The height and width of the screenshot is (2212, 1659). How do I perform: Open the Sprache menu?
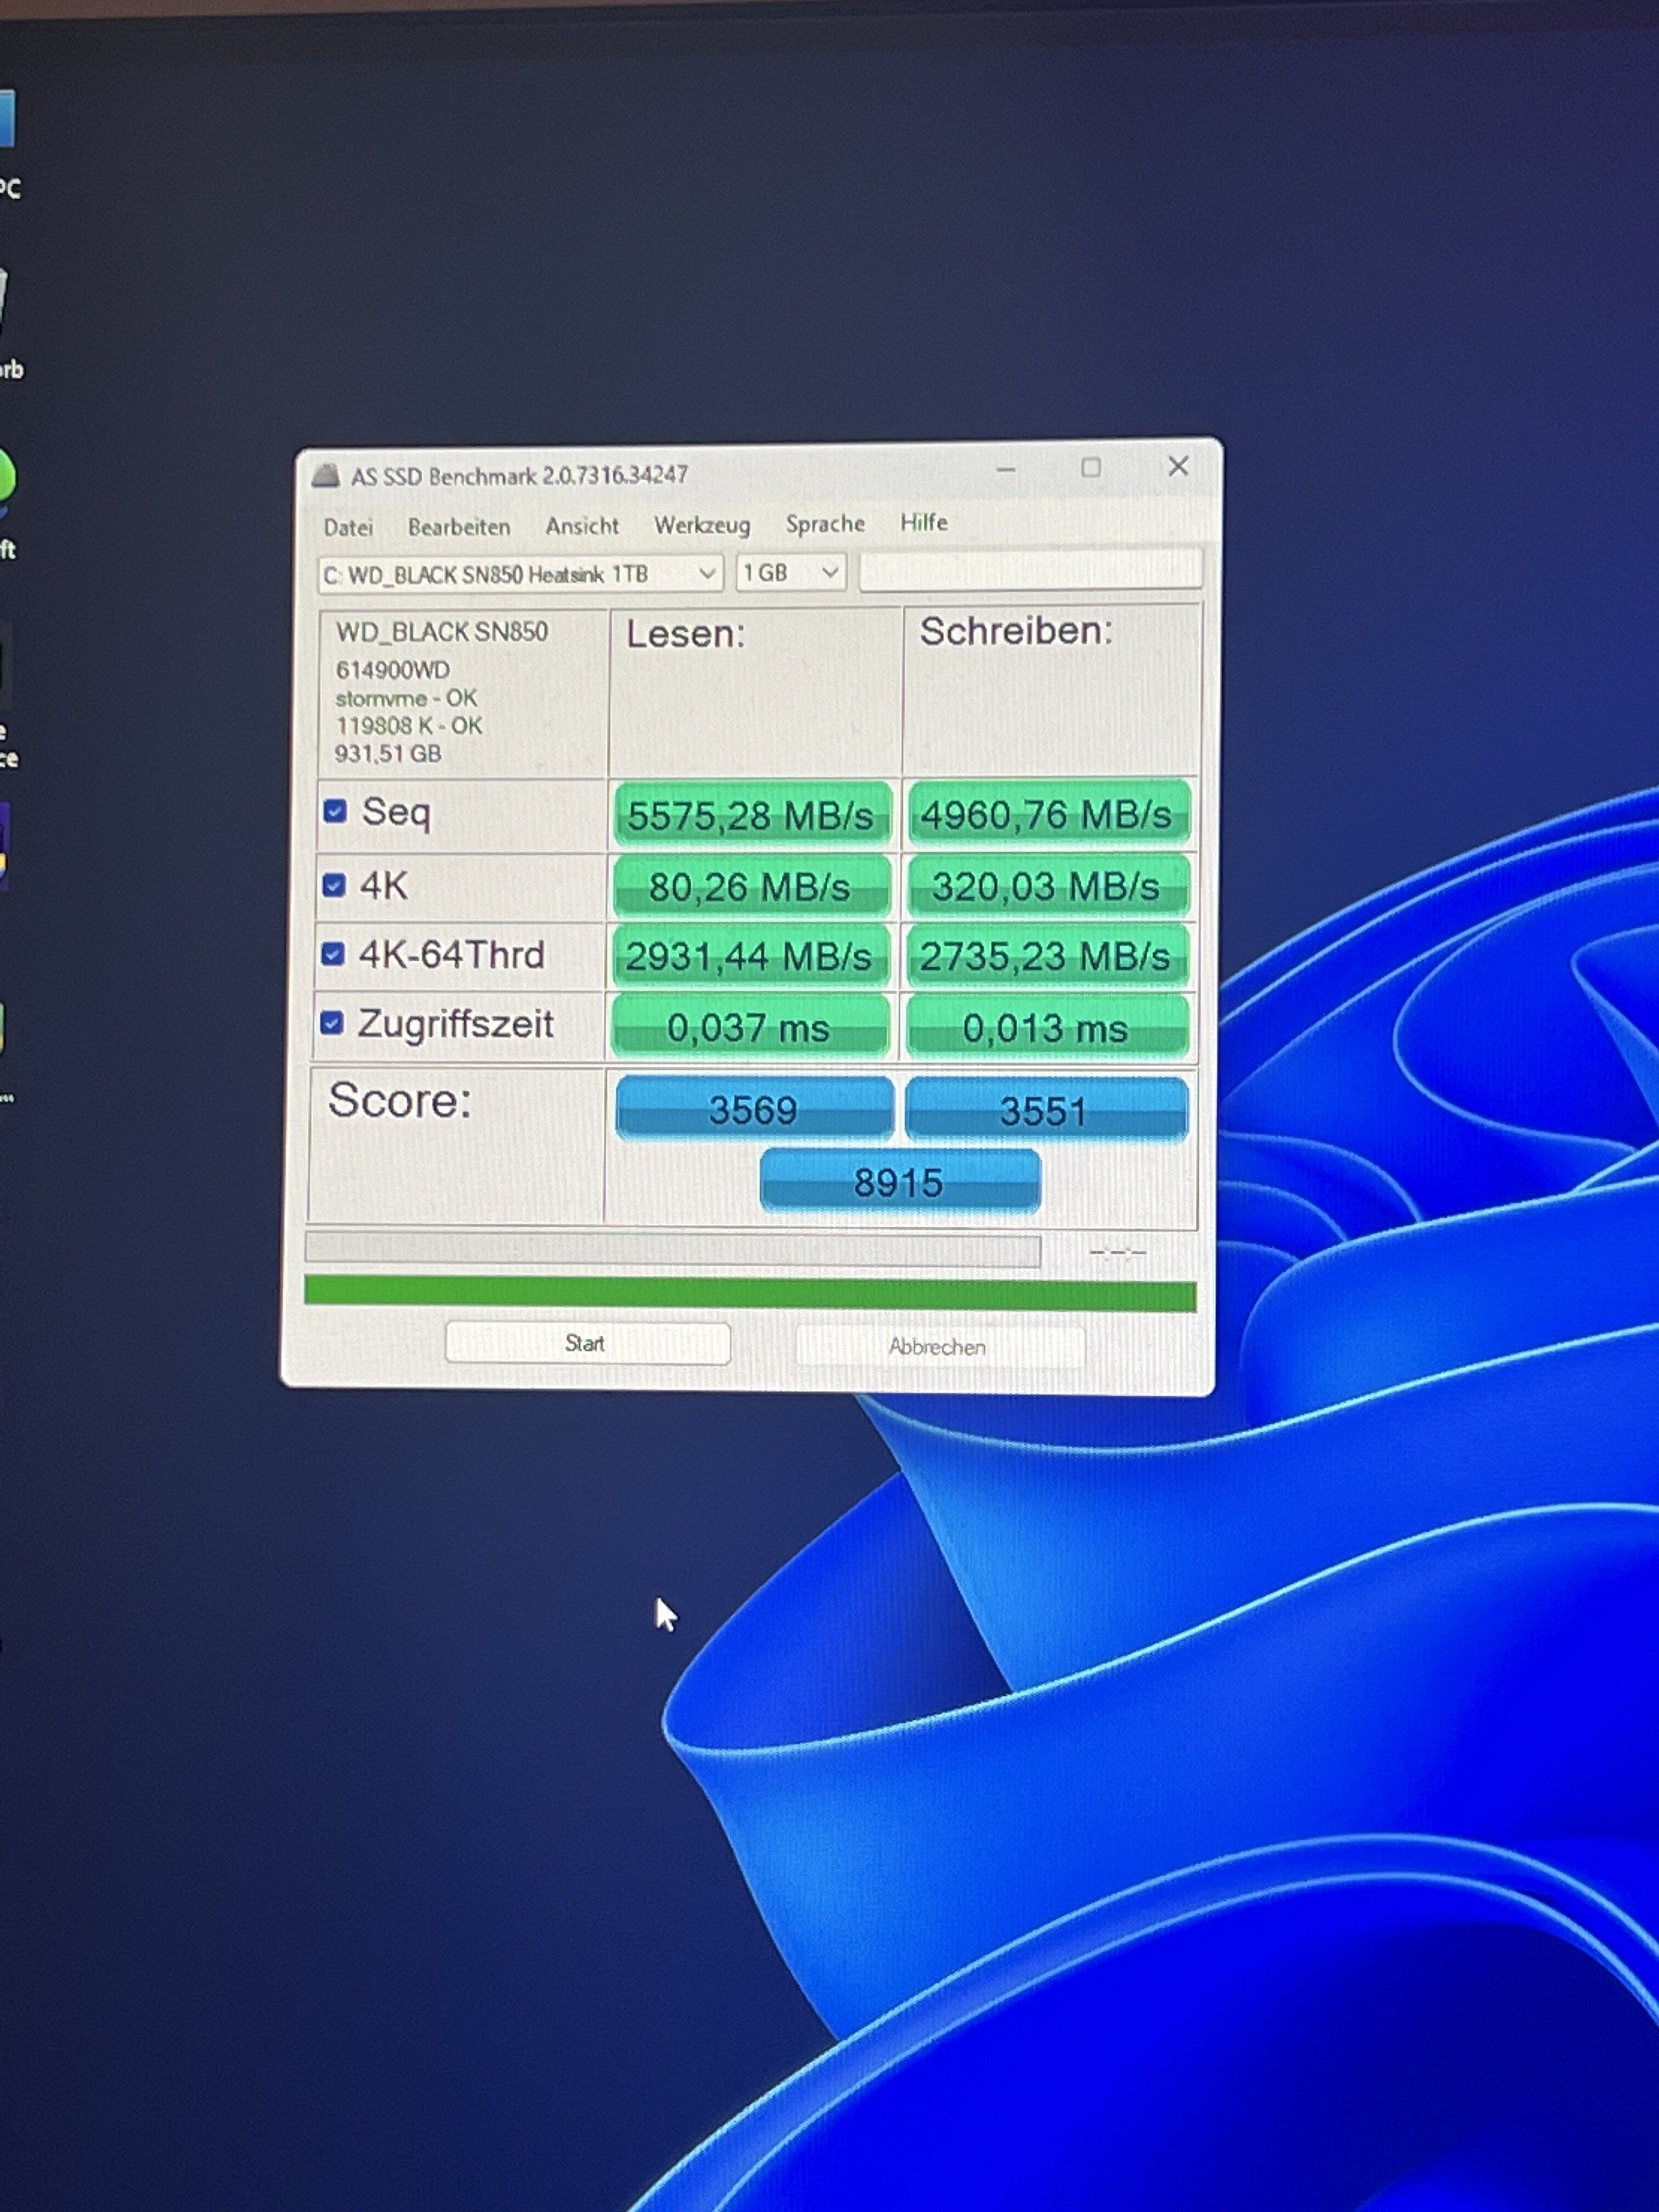pyautogui.click(x=825, y=523)
